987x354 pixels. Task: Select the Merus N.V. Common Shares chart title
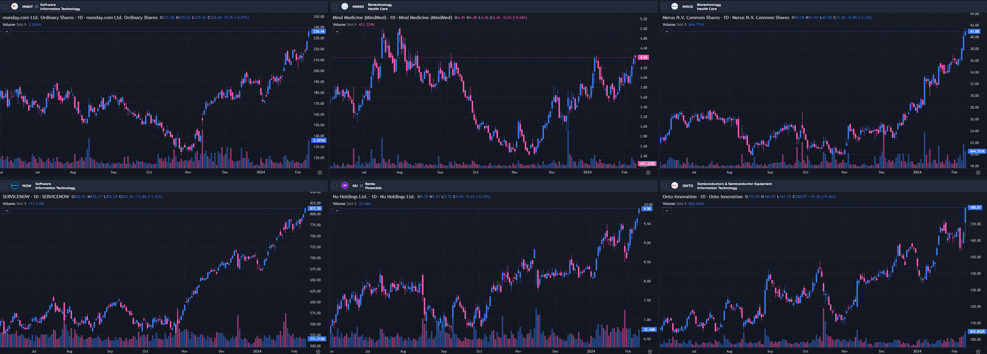pos(726,18)
